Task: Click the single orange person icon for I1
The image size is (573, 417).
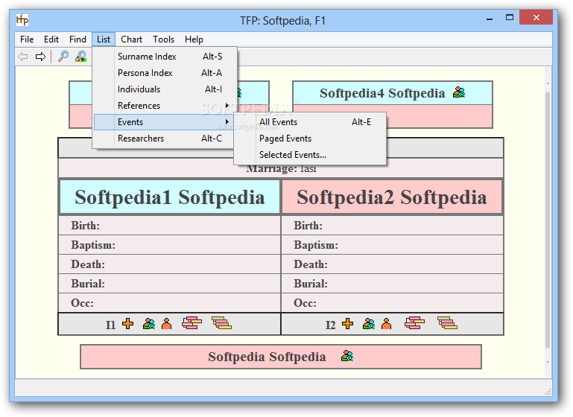Action: click(167, 323)
